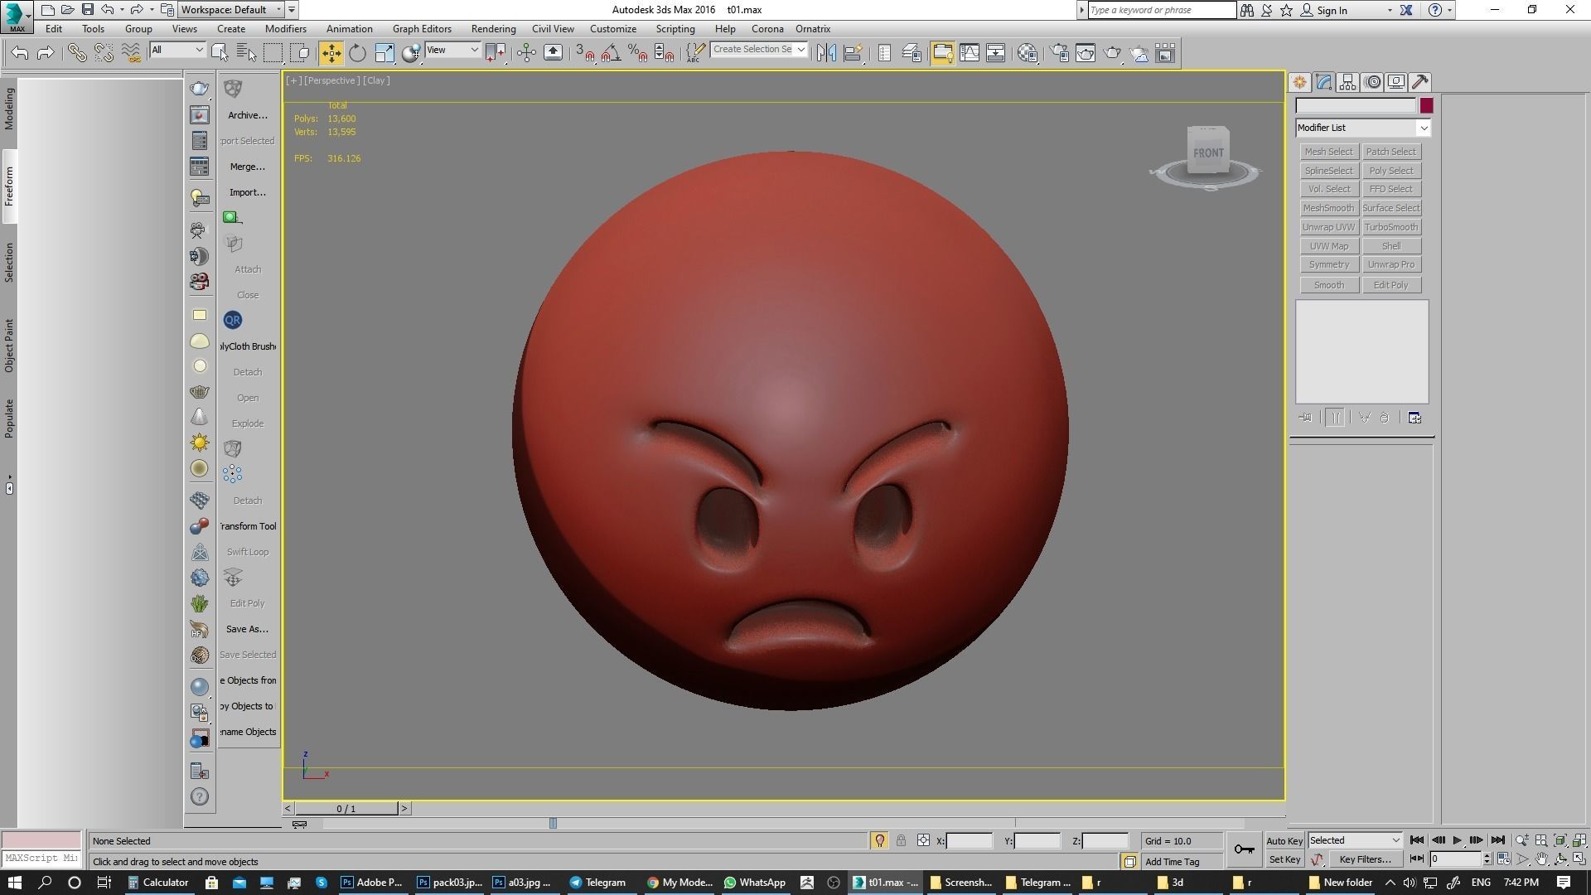Open the Display command panel tab

click(1396, 82)
